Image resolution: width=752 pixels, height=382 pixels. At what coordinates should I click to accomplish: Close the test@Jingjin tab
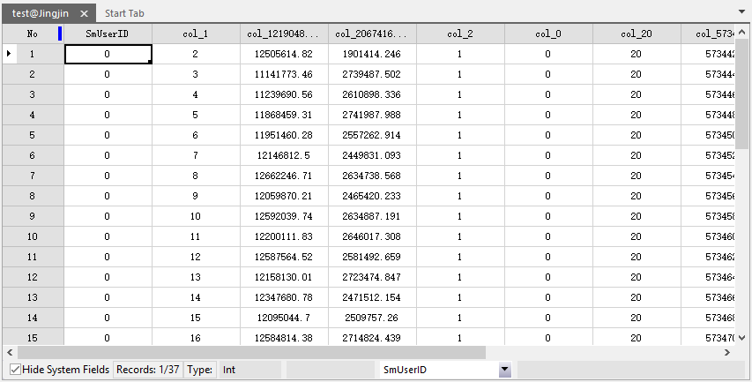[x=84, y=14]
